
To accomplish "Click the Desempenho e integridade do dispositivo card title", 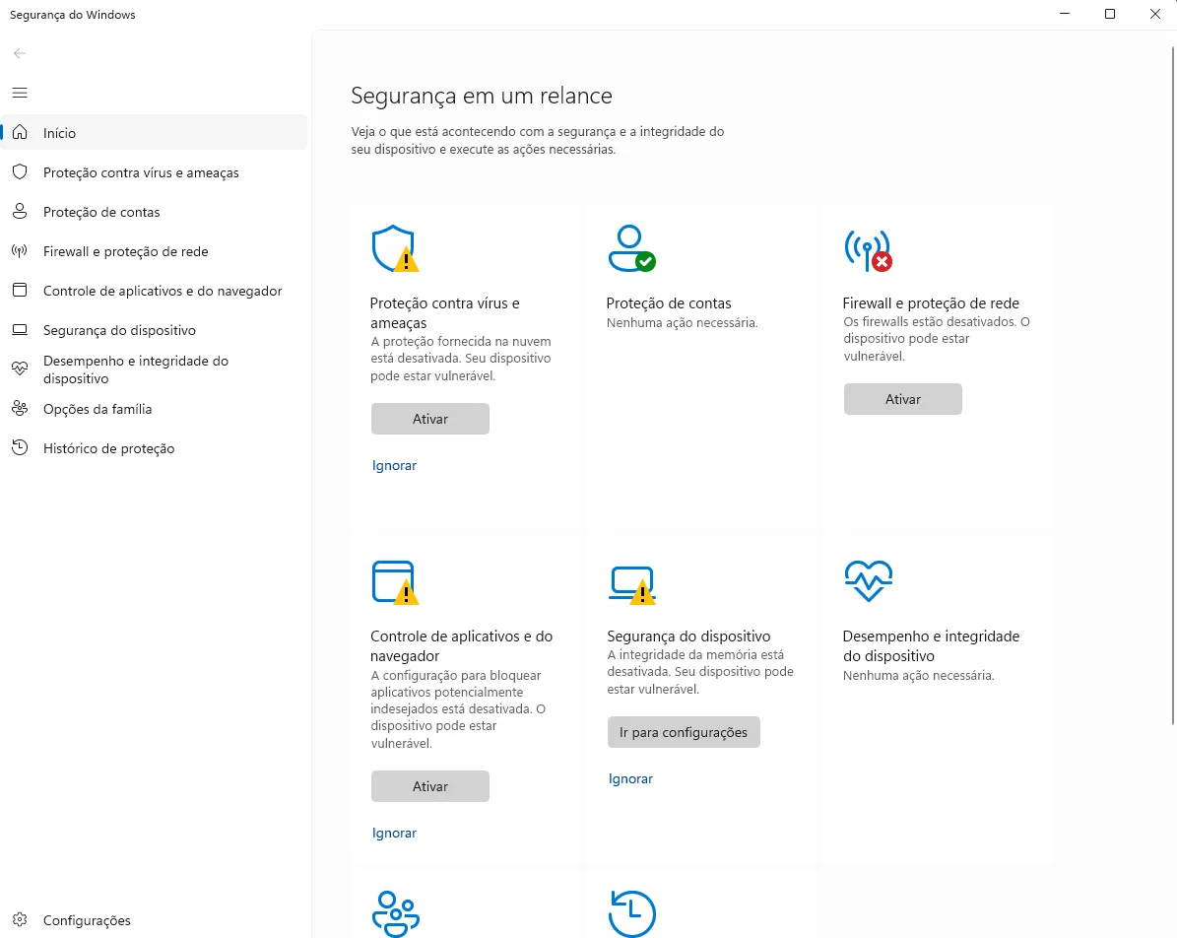I will (x=931, y=646).
